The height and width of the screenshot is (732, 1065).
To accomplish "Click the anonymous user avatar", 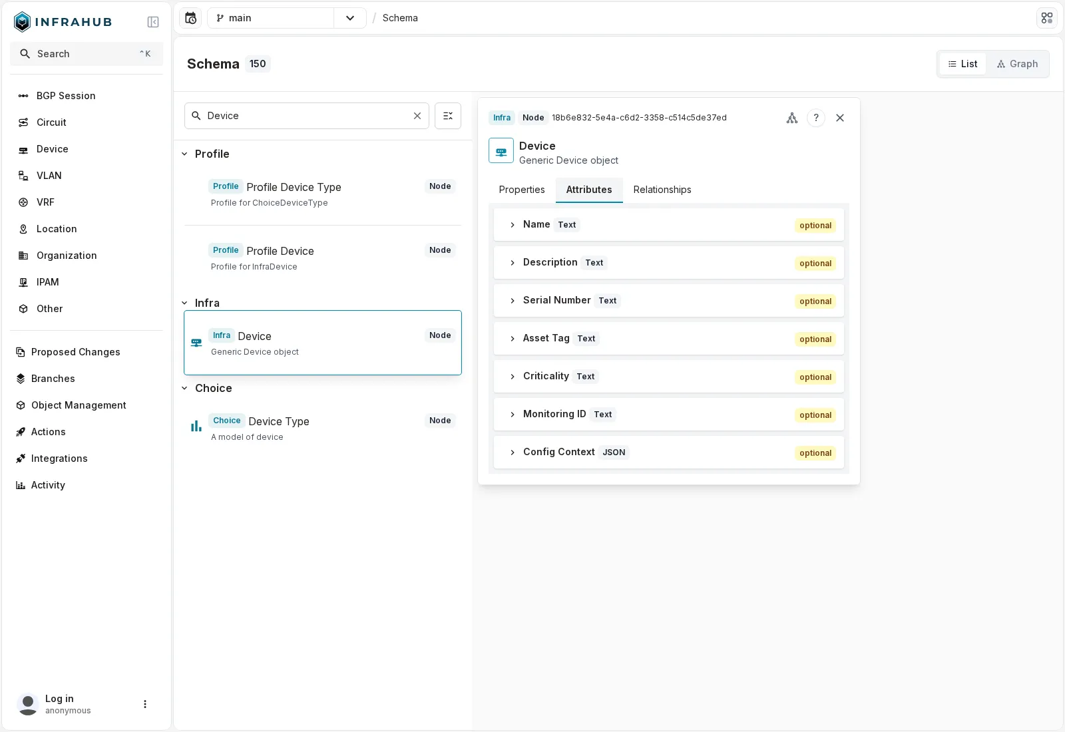I will tap(28, 704).
